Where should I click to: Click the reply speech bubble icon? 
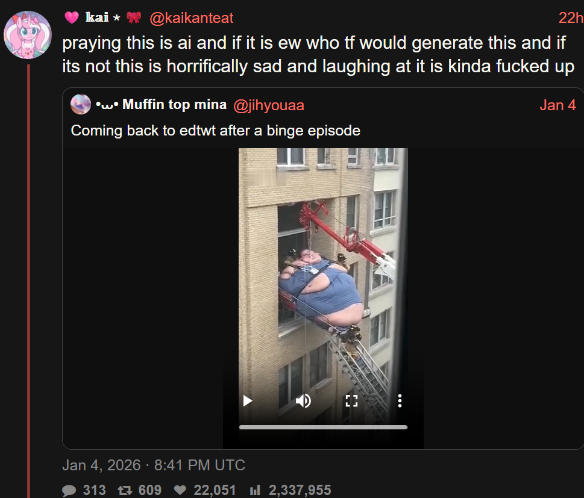click(x=69, y=490)
